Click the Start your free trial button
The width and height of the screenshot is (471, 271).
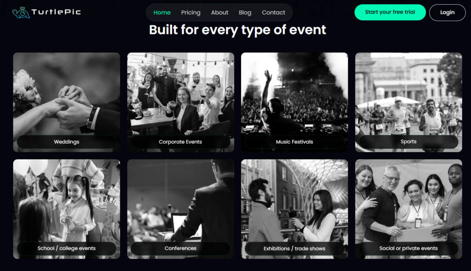[x=390, y=12]
